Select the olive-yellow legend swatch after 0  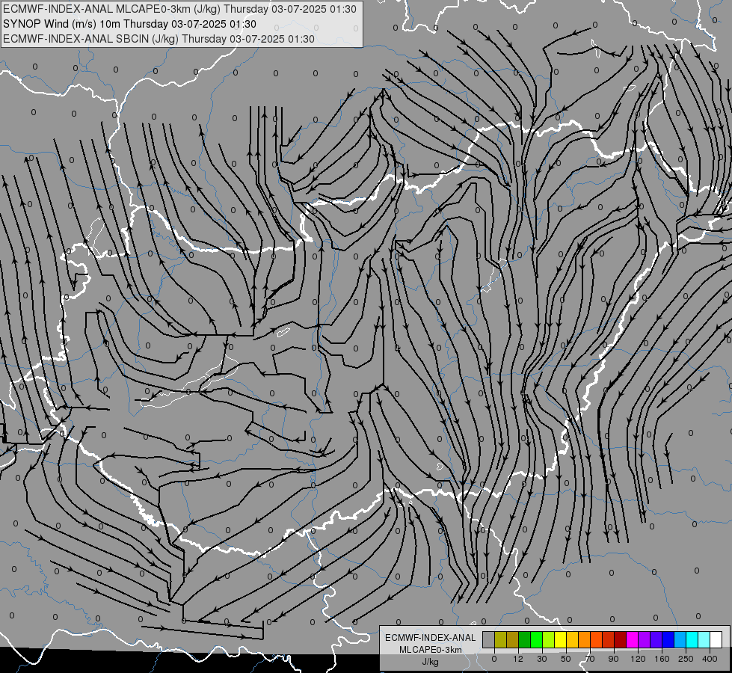point(500,639)
